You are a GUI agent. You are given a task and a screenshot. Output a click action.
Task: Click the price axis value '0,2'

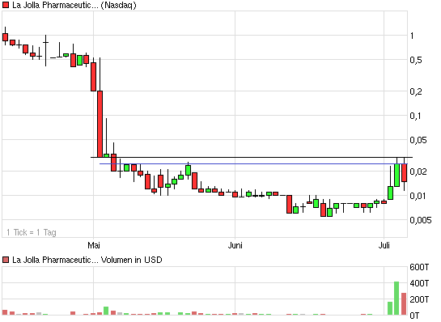(416, 91)
